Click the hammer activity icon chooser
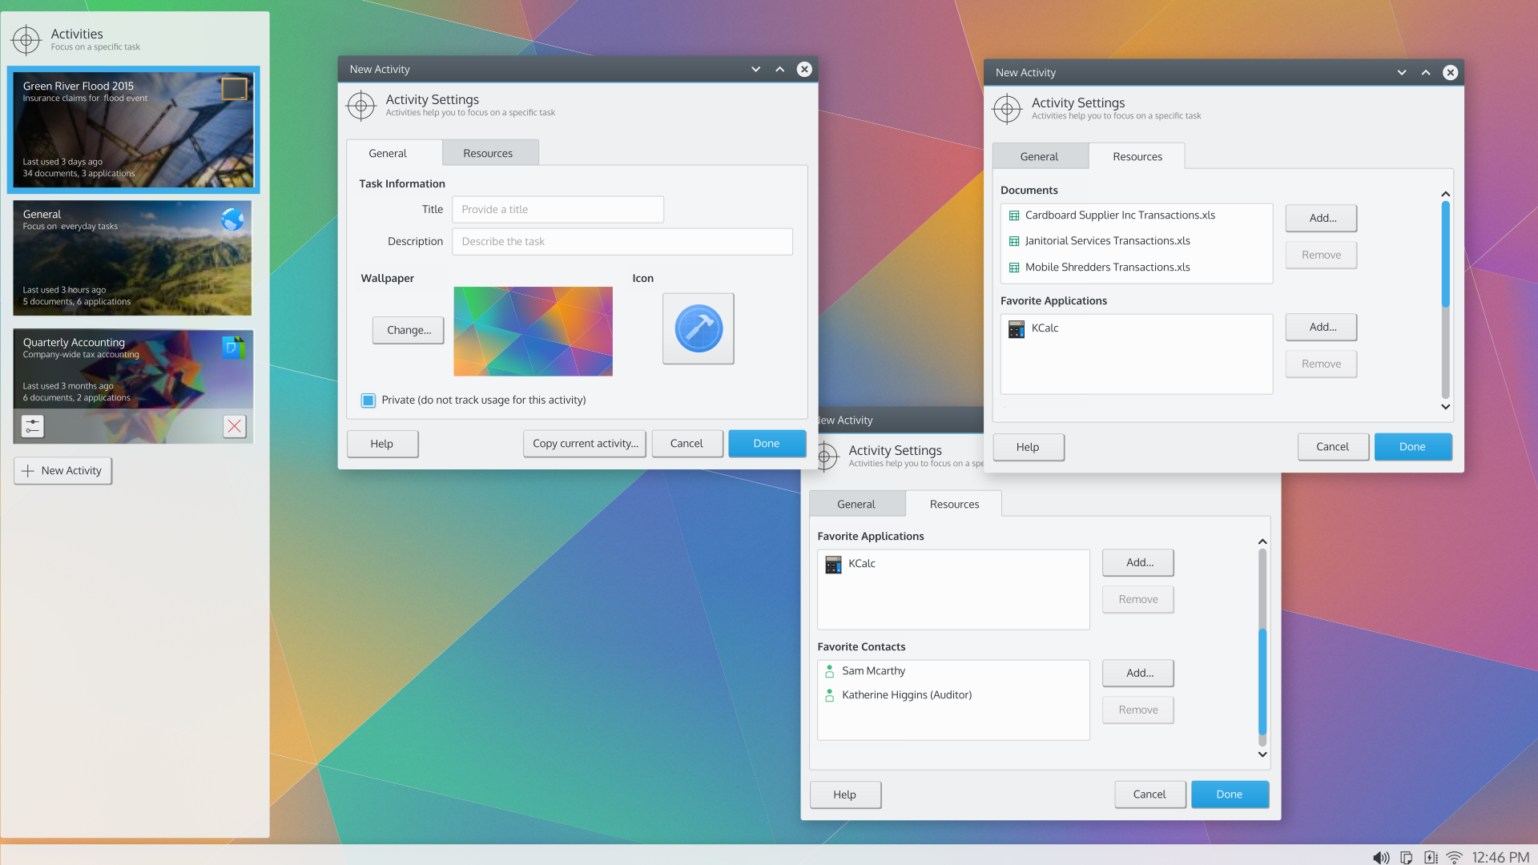This screenshot has width=1538, height=865. (698, 328)
